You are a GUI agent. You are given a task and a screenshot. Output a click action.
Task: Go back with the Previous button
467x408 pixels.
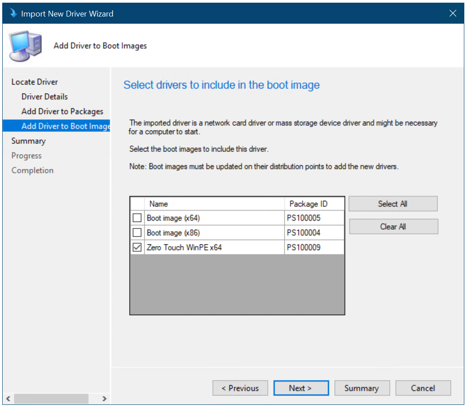coord(240,388)
